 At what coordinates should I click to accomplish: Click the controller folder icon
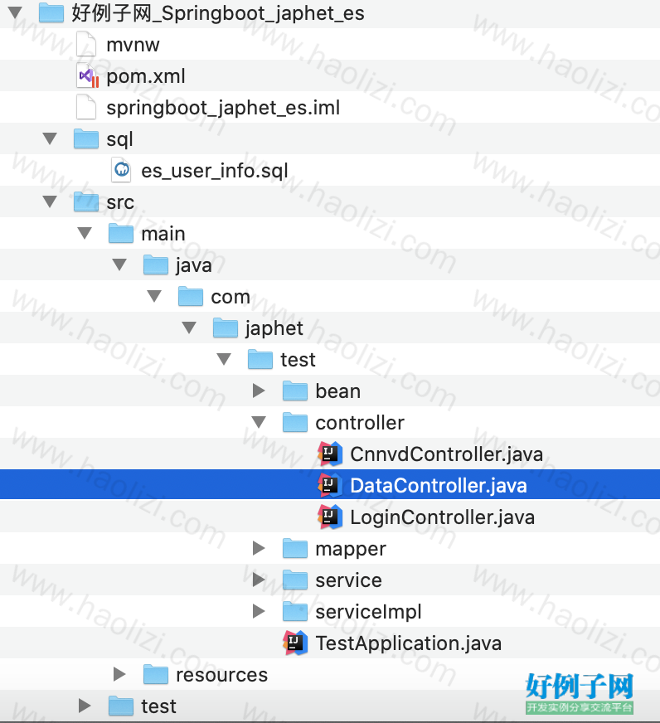click(295, 422)
